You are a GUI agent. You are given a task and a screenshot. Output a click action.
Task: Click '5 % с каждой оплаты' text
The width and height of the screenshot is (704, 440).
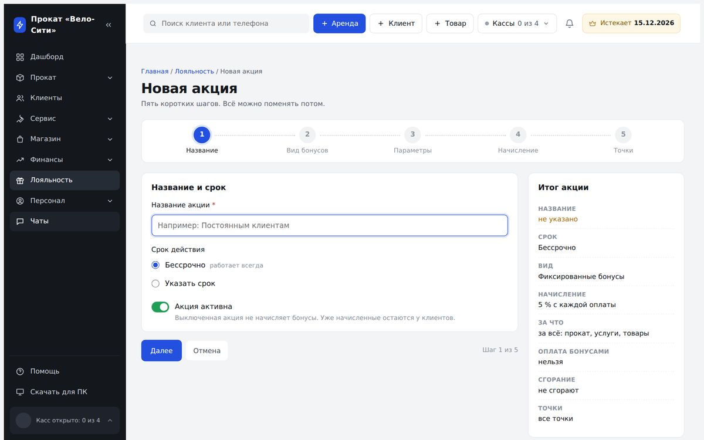pyautogui.click(x=577, y=305)
